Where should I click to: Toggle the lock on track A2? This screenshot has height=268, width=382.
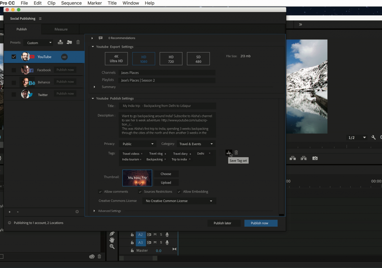coord(132,234)
